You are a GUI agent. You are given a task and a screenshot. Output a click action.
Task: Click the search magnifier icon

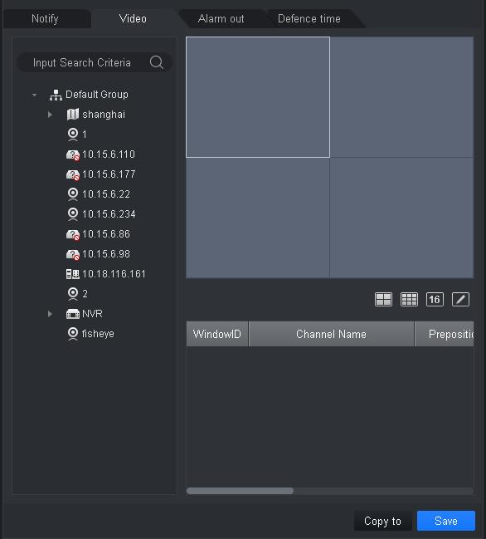tap(157, 62)
